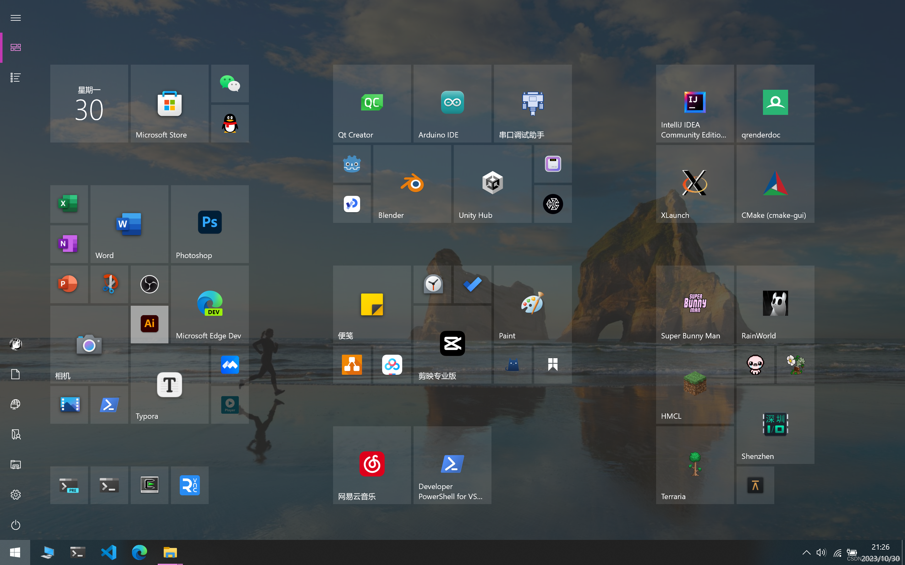Switch to all apps list view
Image resolution: width=905 pixels, height=565 pixels.
[15, 77]
